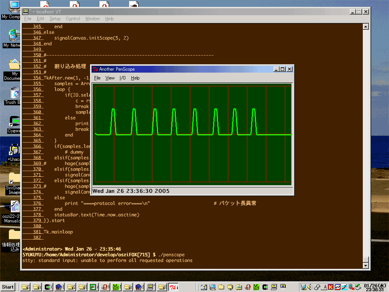Open the Control menu in the terminal window

[73, 19]
